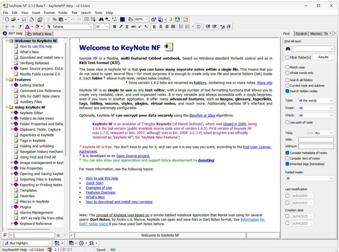Click the Find All binoculars icon
339x252 pixels.
point(287,49)
